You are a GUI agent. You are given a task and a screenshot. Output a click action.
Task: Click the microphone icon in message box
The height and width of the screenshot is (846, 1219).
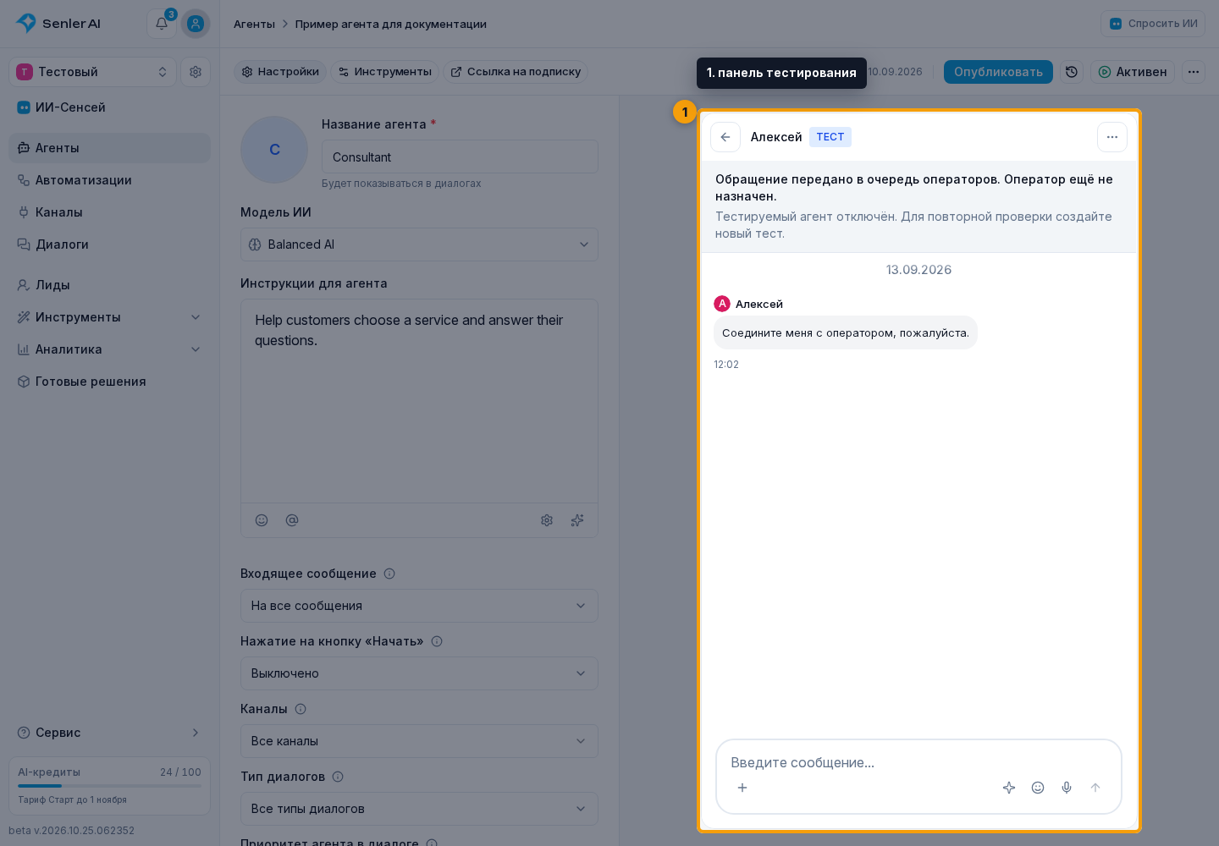point(1067,788)
